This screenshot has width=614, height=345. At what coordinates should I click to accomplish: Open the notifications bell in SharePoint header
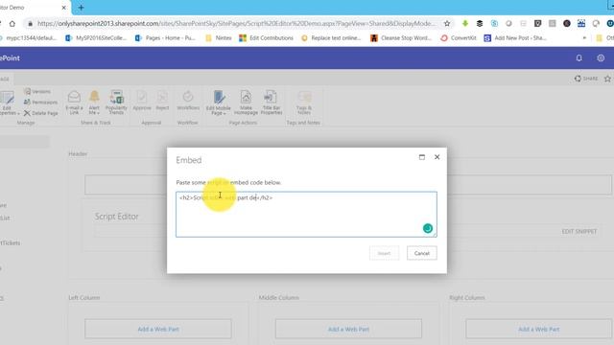[x=579, y=57]
